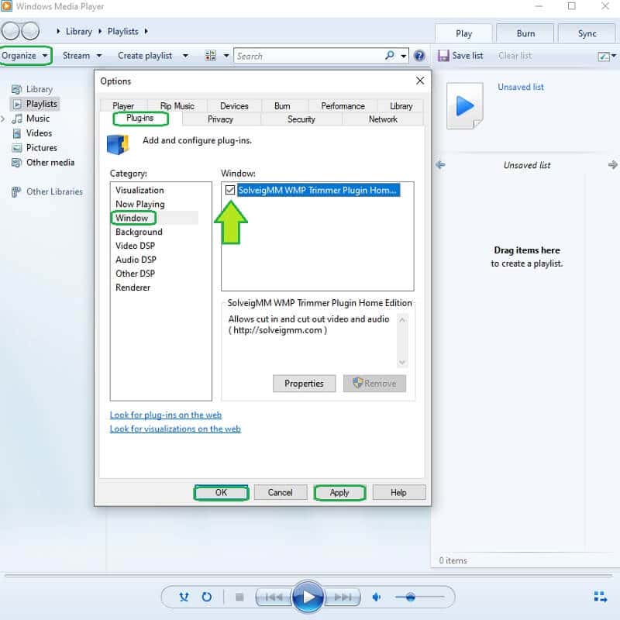
Task: Click the Save list disk icon
Action: pos(443,56)
